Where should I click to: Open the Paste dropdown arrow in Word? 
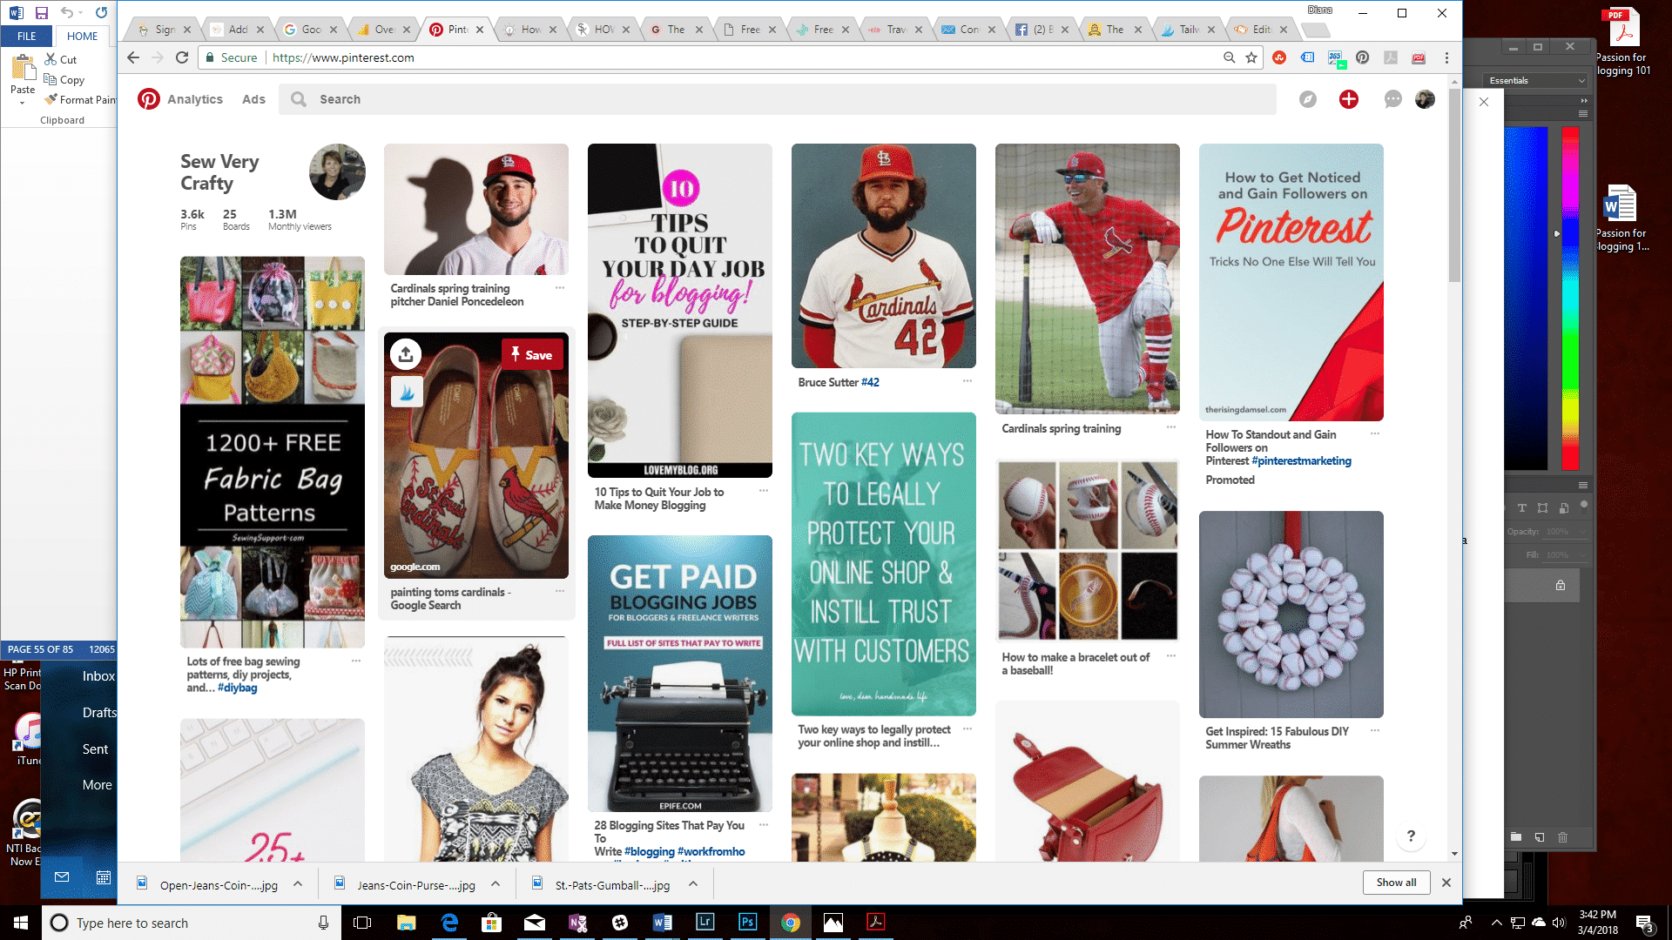pos(23,103)
